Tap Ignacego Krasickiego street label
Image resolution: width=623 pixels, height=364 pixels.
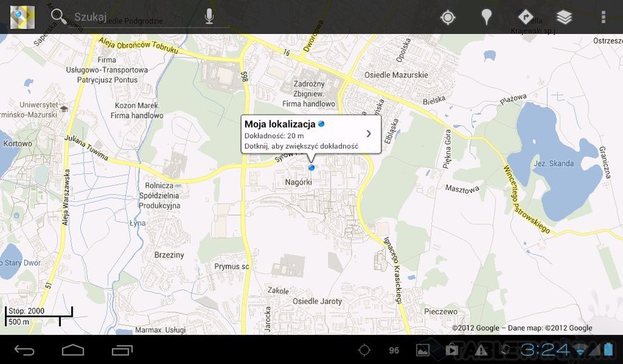[393, 270]
